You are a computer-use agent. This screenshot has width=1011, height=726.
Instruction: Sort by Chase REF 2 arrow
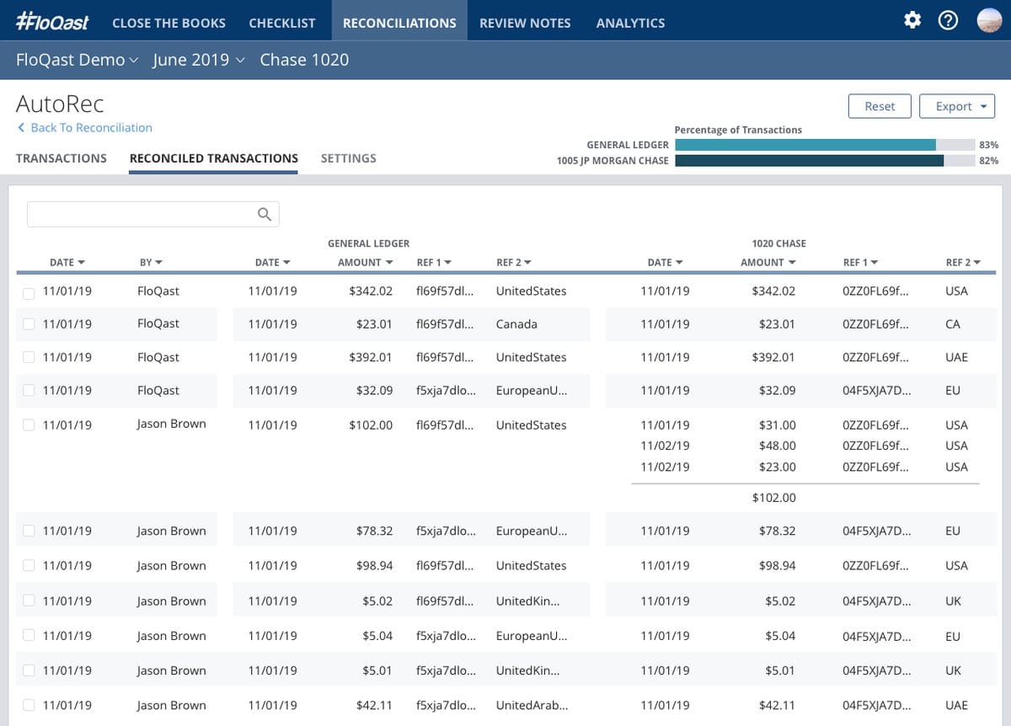(x=977, y=263)
